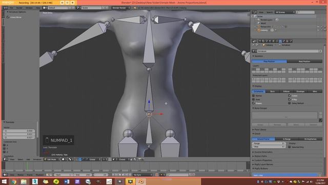Open the timeline Marker menu
The width and height of the screenshot is (328, 185).
[20, 175]
